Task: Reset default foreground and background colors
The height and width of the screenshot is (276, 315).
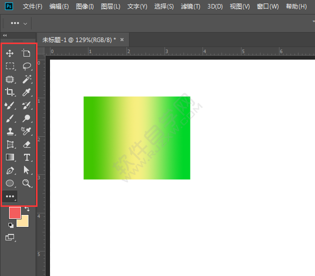Action: point(10,225)
